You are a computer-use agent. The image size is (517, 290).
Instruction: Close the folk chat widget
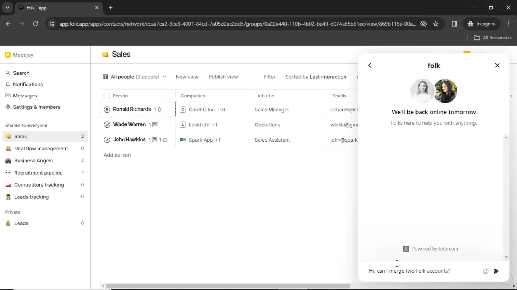pos(497,65)
